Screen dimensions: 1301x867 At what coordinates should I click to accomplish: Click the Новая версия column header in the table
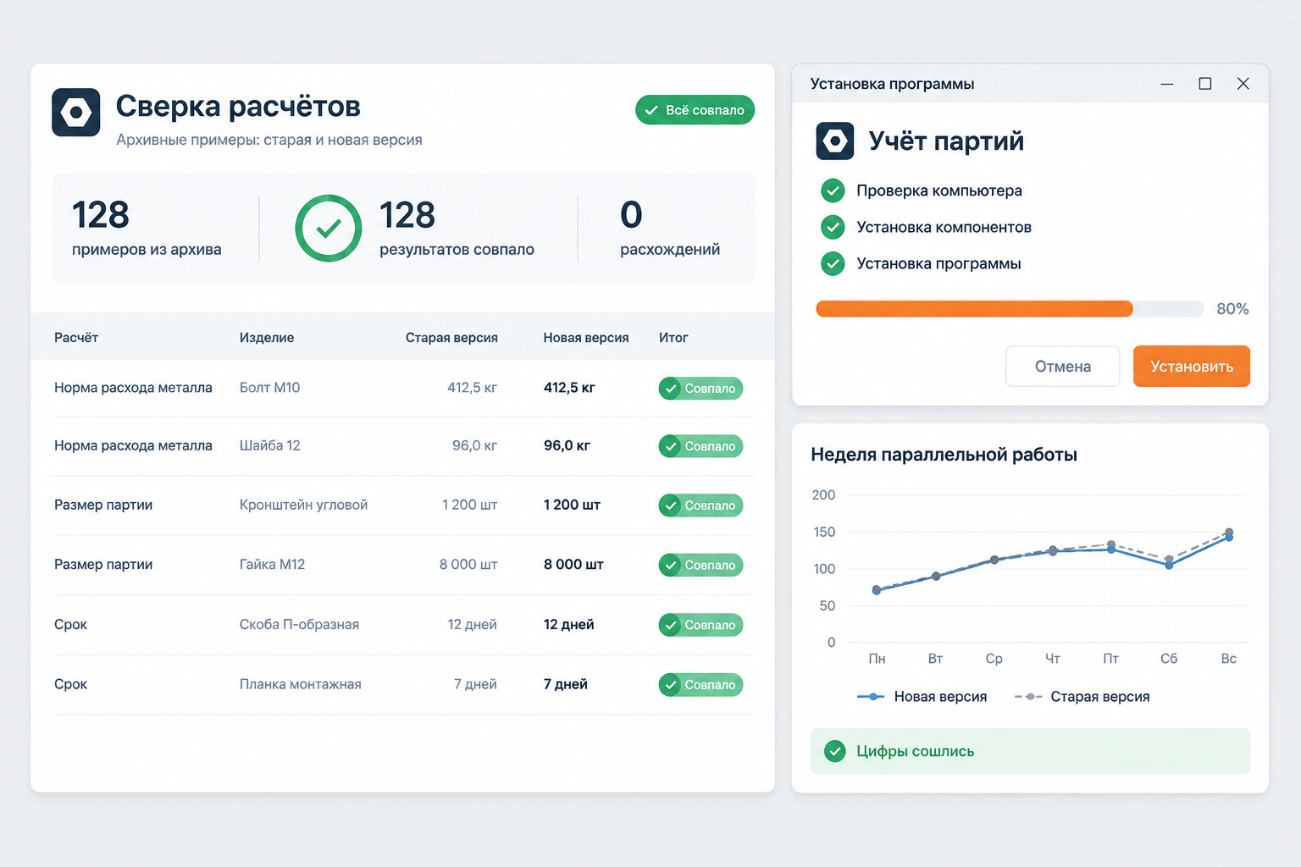tap(586, 338)
